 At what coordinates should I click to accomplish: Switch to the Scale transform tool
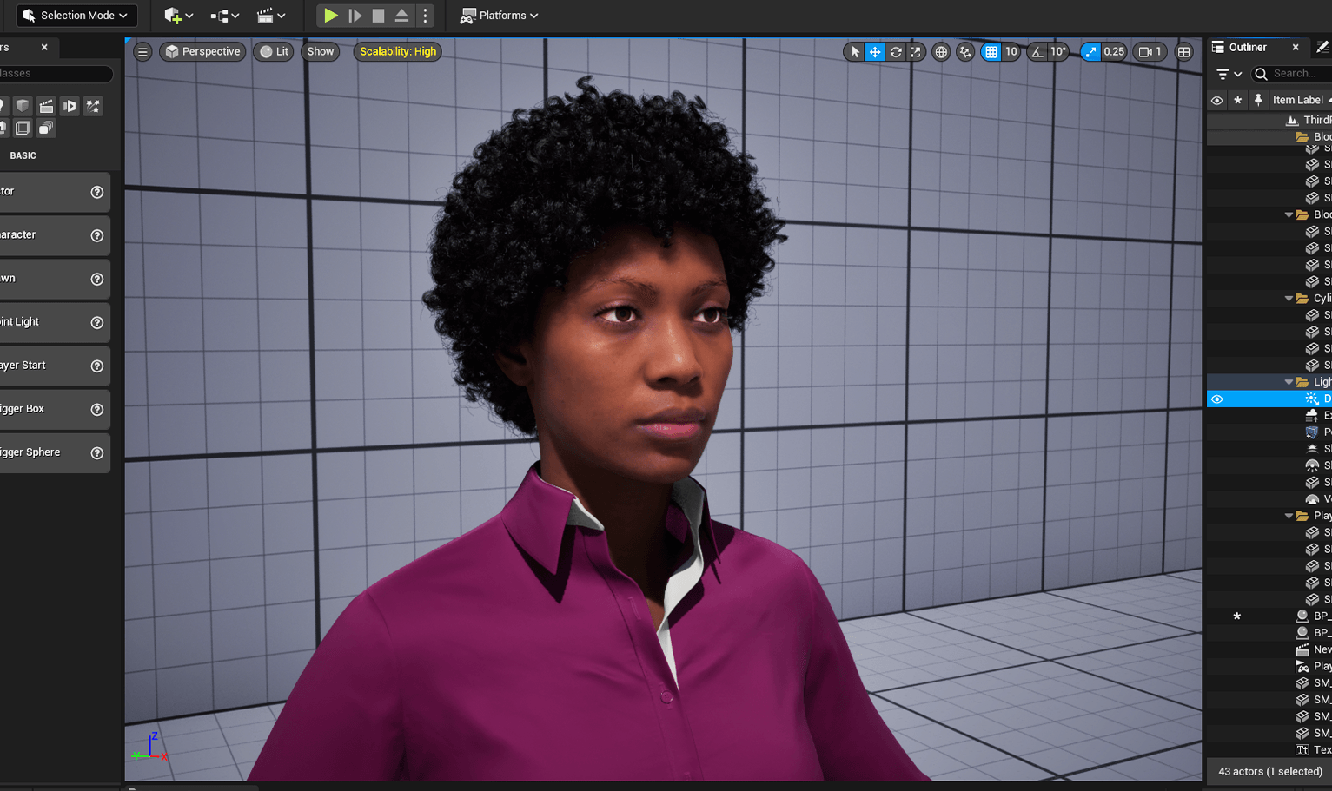tap(916, 51)
